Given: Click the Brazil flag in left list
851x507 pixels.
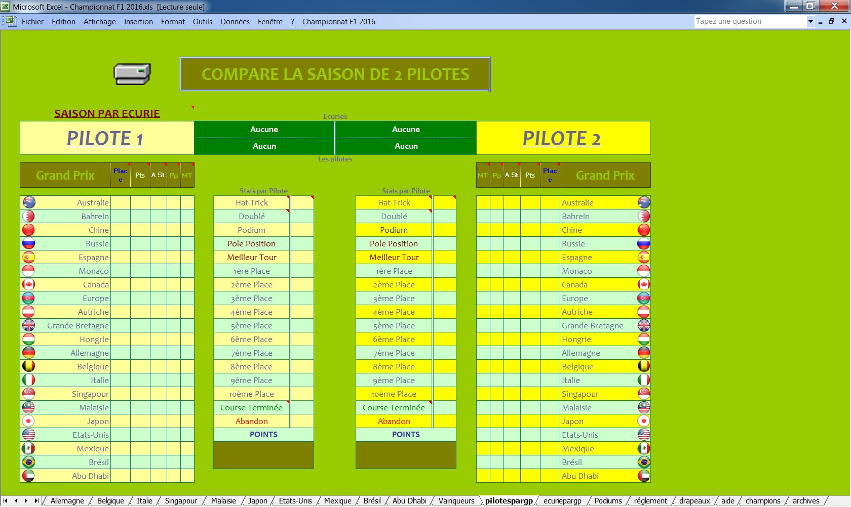Looking at the screenshot, I should tap(29, 462).
